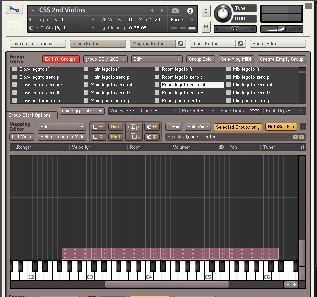Adjust the Tune knob
Image resolution: width=317 pixels, height=297 pixels.
point(223,14)
